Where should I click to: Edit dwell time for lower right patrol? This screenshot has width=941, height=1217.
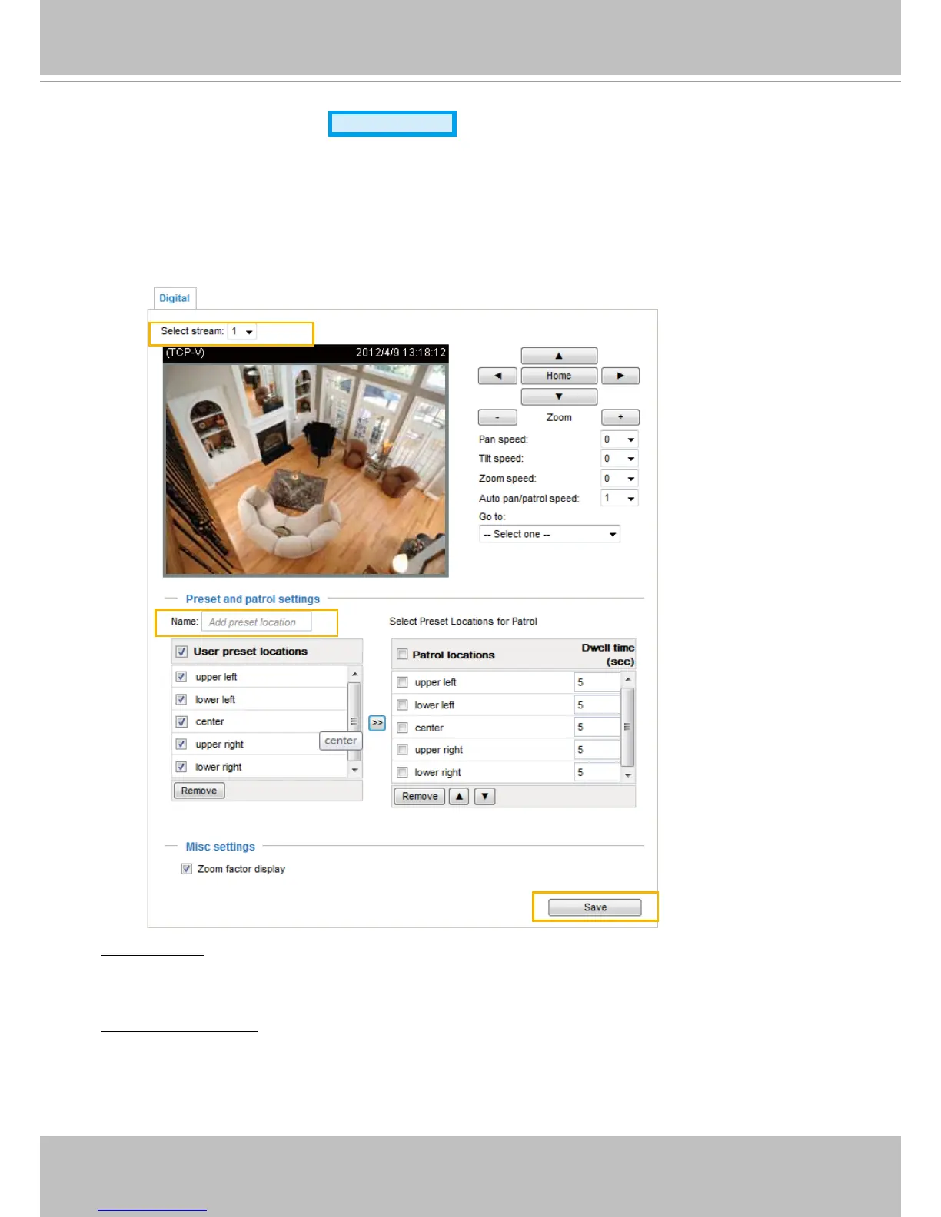coord(597,772)
